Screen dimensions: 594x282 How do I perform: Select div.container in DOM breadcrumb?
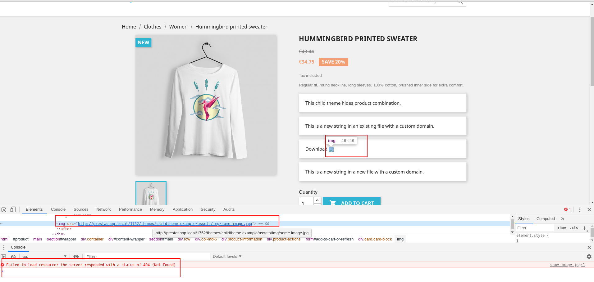coord(92,239)
